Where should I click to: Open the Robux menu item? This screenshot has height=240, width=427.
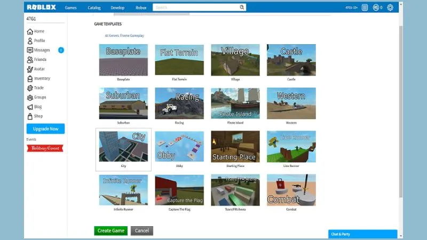pyautogui.click(x=141, y=7)
